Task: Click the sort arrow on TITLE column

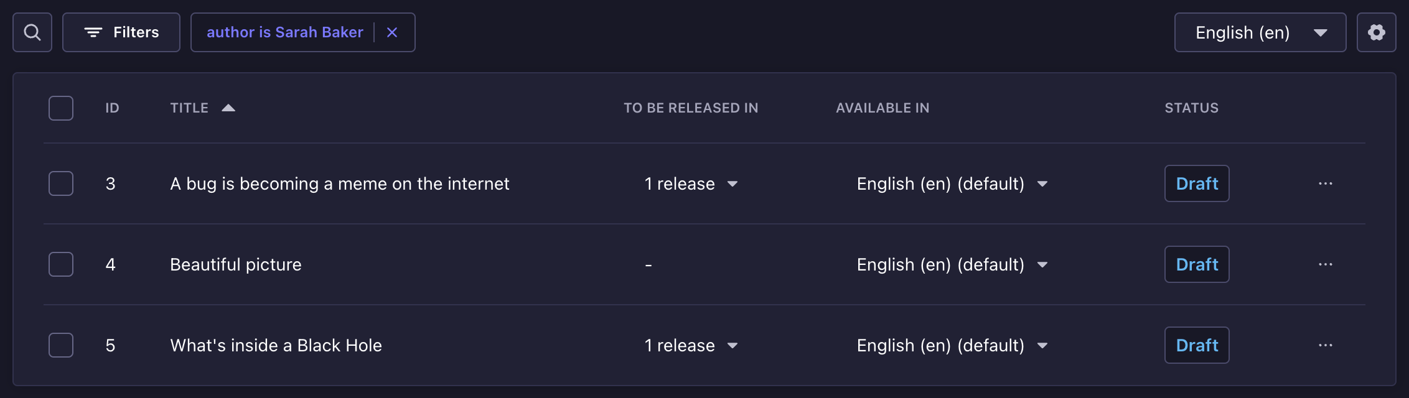Action: pyautogui.click(x=228, y=107)
